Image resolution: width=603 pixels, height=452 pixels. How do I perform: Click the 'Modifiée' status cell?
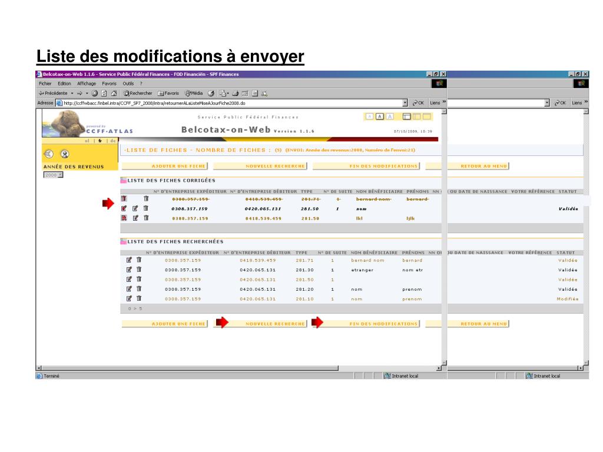567,298
